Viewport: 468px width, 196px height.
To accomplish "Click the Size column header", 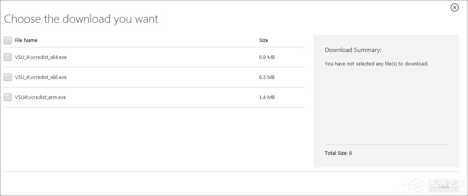I will (264, 40).
